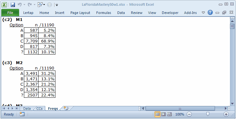Zoom out with the minus button
The image size is (236, 119).
189,114
